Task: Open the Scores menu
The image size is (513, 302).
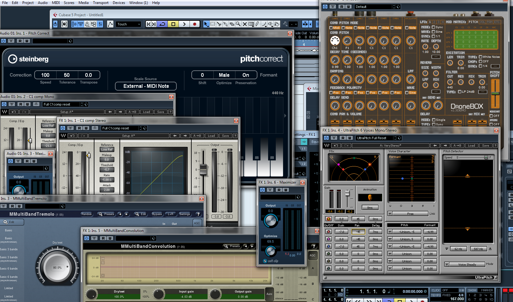Action: [x=69, y=3]
